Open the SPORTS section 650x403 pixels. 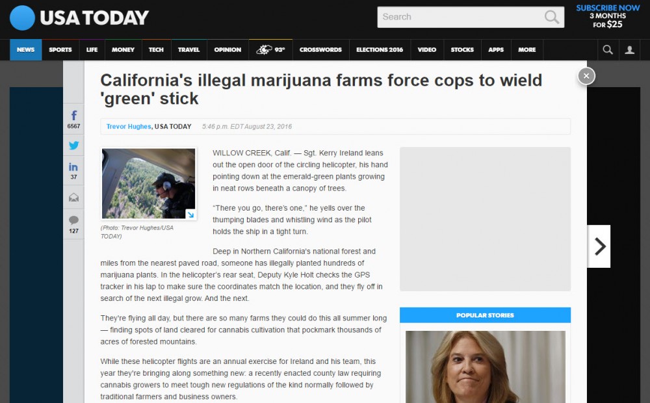[x=60, y=50]
